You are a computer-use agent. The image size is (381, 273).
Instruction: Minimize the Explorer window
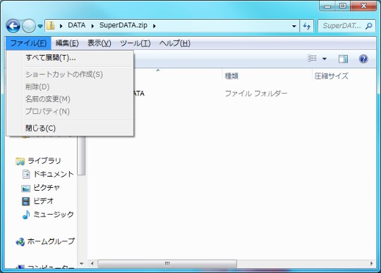(327, 6)
